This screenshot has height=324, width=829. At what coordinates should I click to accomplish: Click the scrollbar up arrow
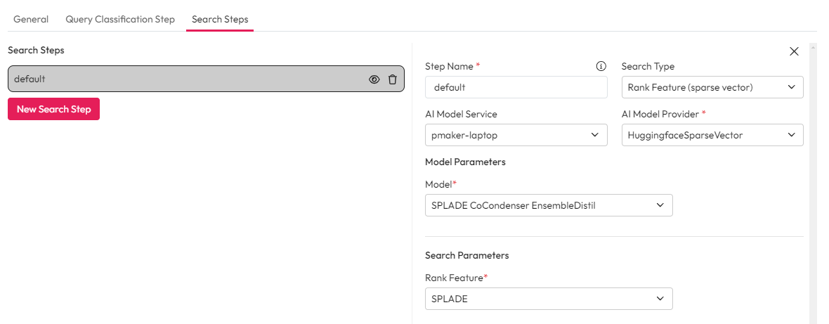pyautogui.click(x=813, y=48)
